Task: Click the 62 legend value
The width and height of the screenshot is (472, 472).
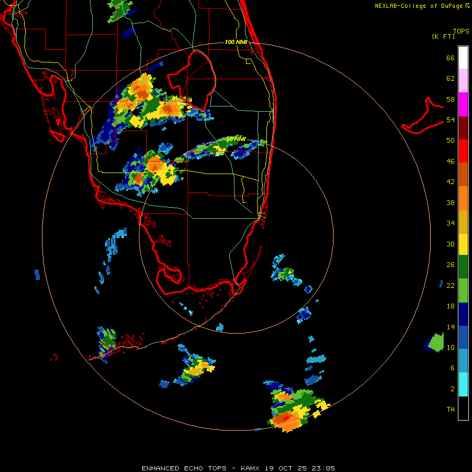Action: [x=450, y=78]
